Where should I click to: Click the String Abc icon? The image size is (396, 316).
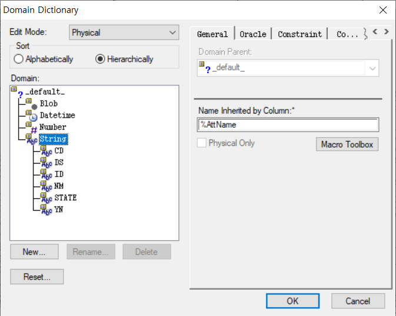point(32,139)
